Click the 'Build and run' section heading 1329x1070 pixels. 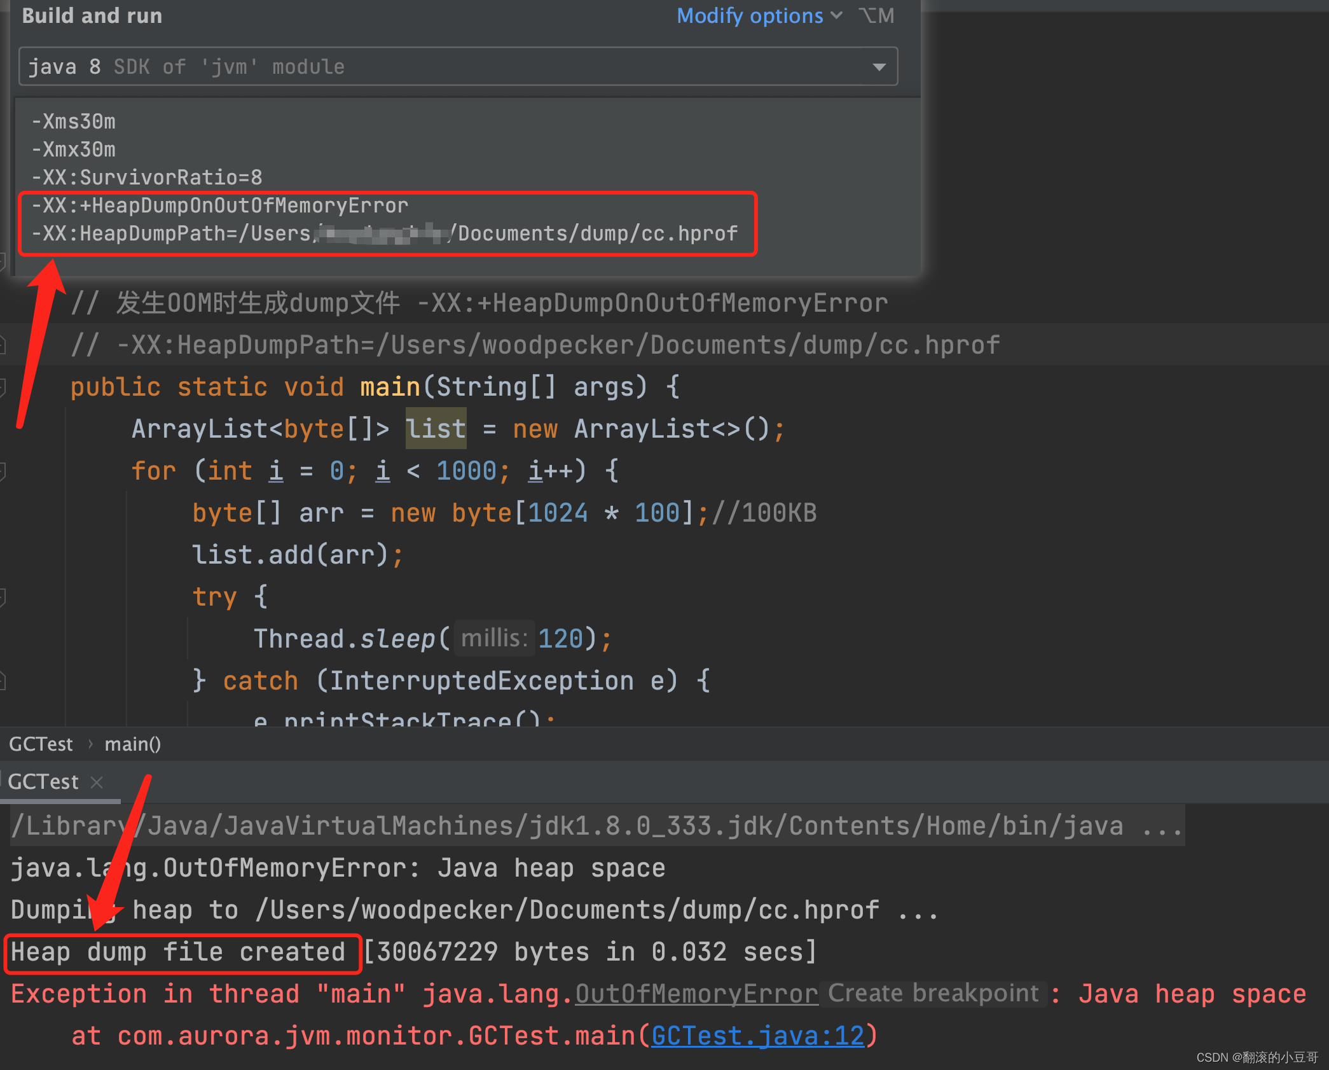point(92,15)
